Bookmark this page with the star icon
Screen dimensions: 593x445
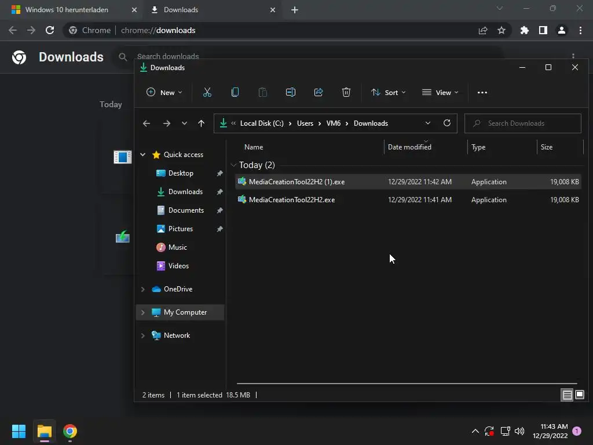point(502,30)
